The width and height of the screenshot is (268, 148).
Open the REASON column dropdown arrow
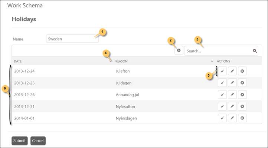point(212,61)
